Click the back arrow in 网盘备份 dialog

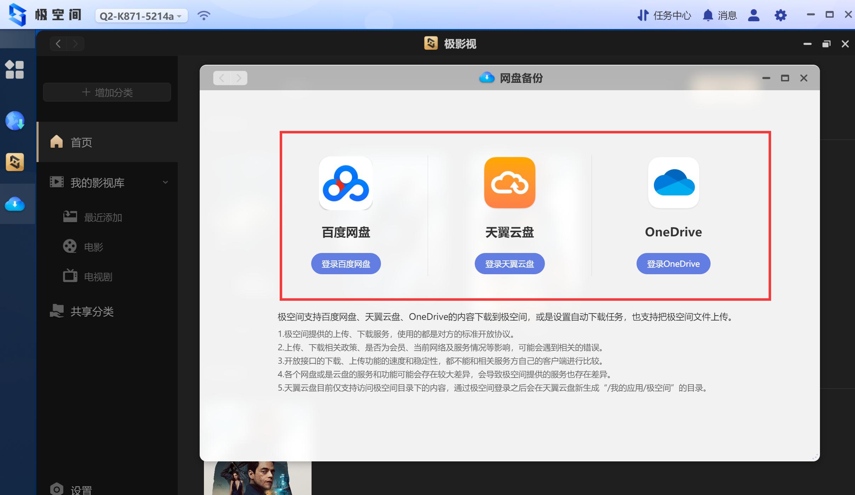click(221, 77)
